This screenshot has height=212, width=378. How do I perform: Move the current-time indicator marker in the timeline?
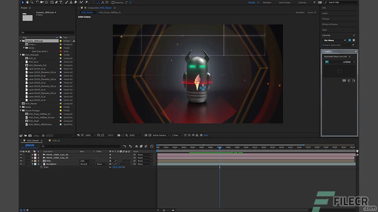(x=220, y=148)
